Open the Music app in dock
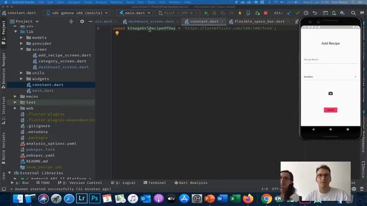The image size is (367, 206). (132, 199)
